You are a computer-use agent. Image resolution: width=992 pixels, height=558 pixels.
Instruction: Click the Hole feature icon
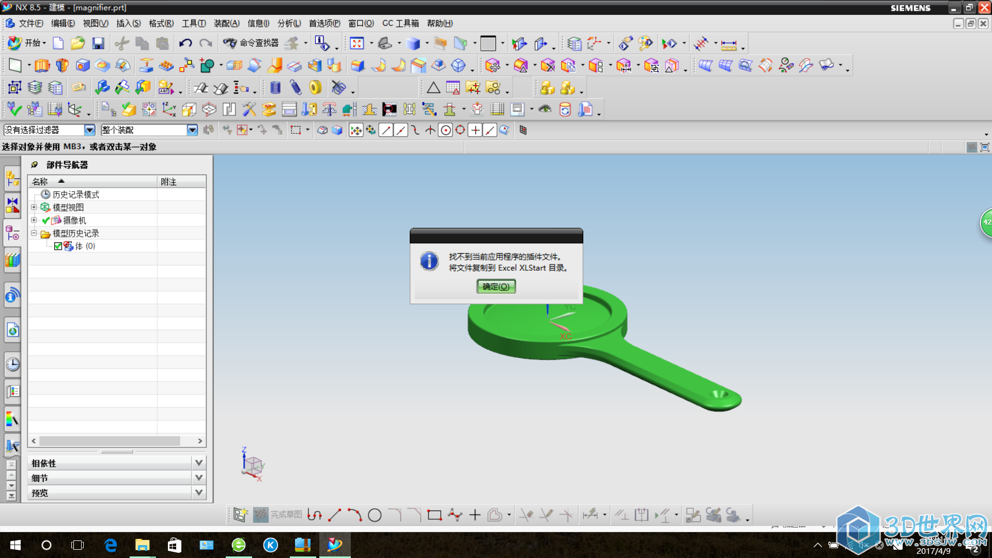[82, 66]
